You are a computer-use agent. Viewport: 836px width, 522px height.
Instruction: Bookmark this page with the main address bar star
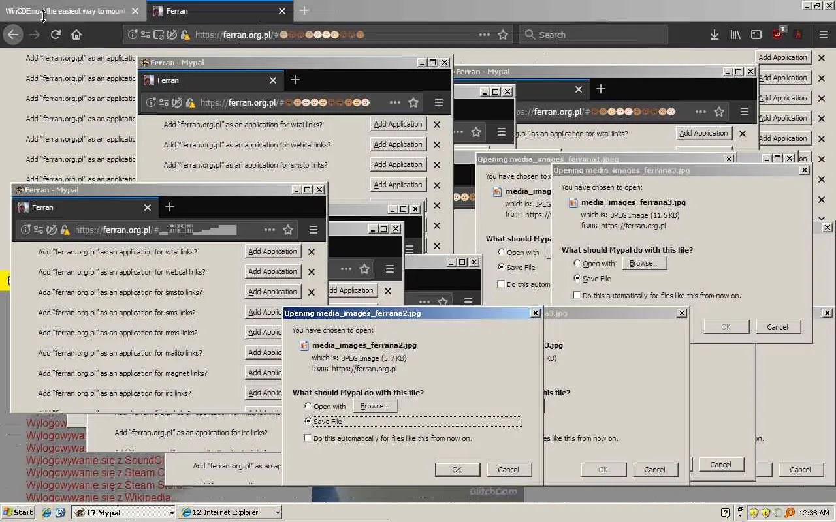pos(503,35)
